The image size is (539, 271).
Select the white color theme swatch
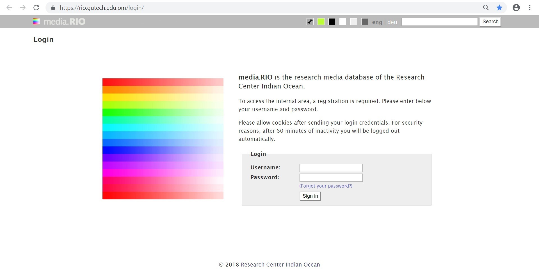click(343, 22)
